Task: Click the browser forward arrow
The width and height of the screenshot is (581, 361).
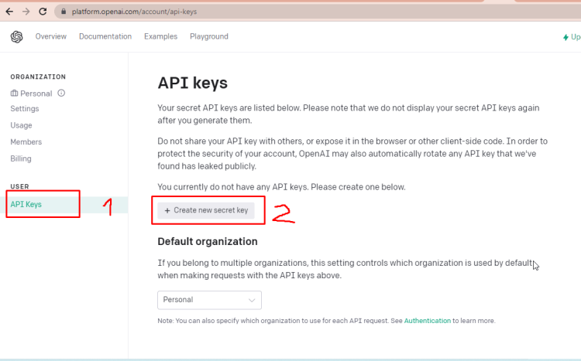Action: point(26,12)
